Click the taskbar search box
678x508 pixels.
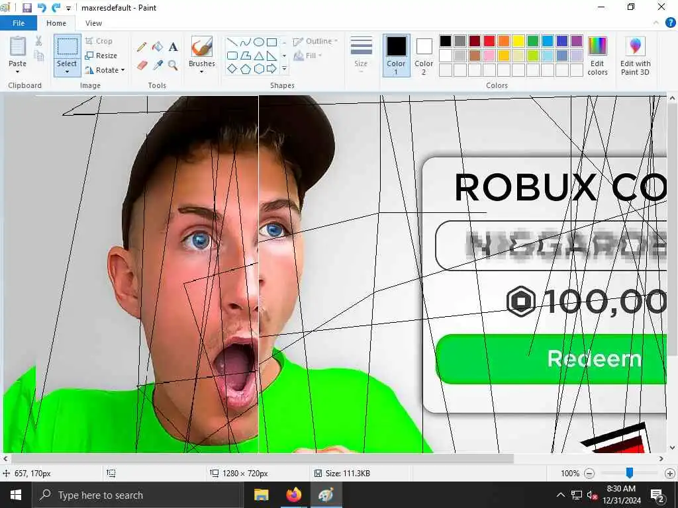(x=138, y=495)
